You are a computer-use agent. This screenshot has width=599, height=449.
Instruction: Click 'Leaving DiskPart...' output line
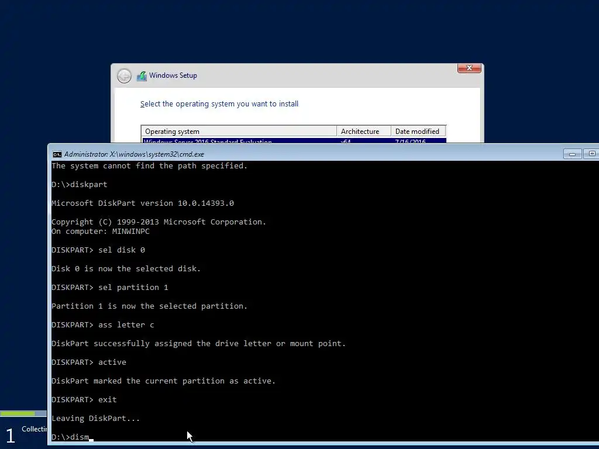click(x=95, y=419)
